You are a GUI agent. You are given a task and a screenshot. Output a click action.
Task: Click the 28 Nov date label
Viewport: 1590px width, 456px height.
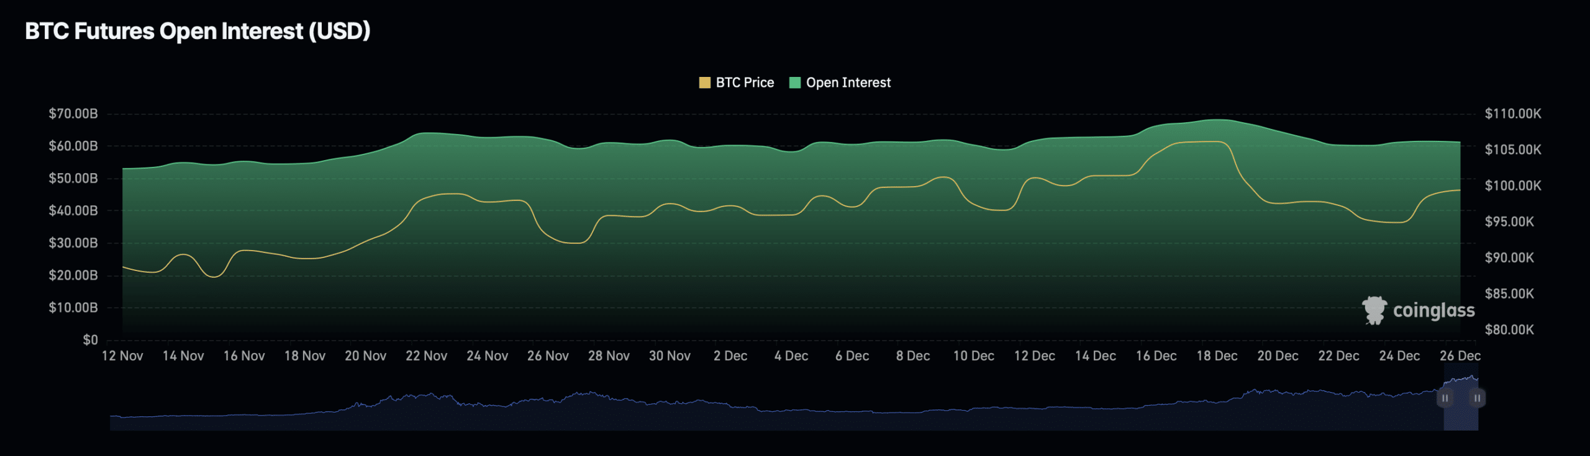coord(609,356)
